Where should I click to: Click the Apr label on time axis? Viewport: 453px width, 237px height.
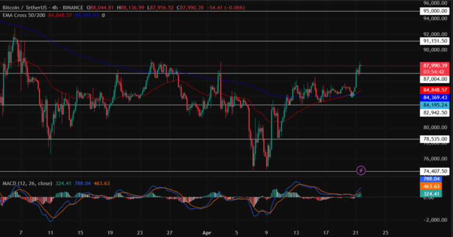pos(207,233)
